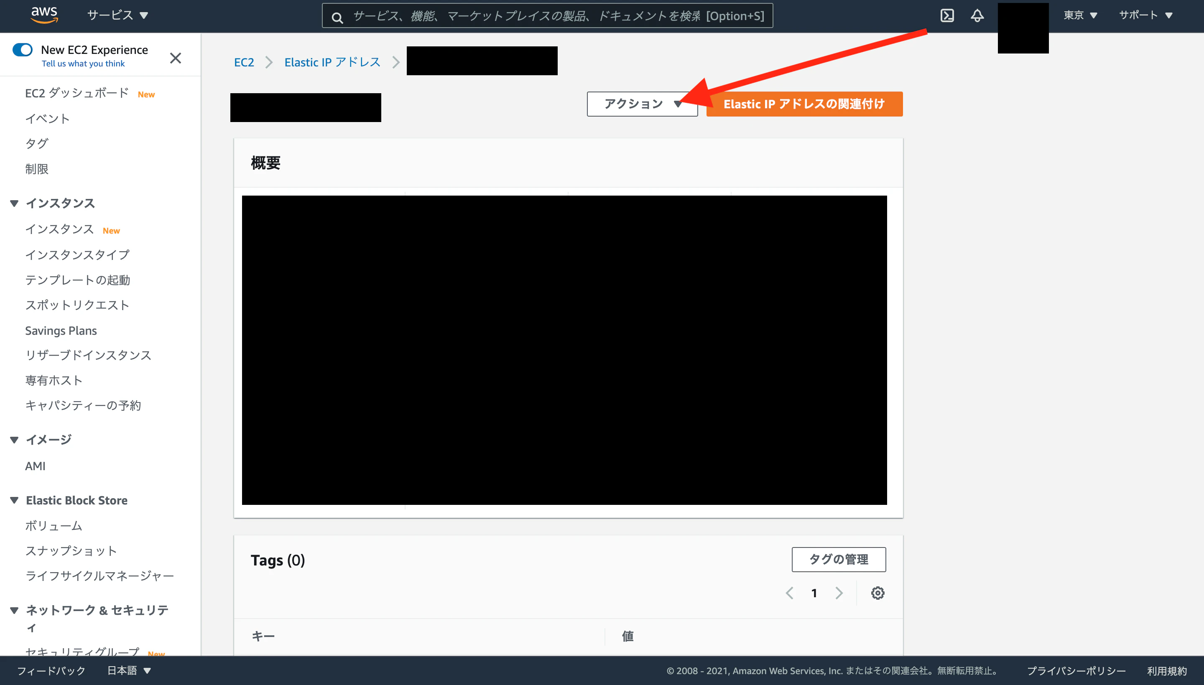Click the タグの管理 button
Viewport: 1204px width, 685px height.
(839, 559)
